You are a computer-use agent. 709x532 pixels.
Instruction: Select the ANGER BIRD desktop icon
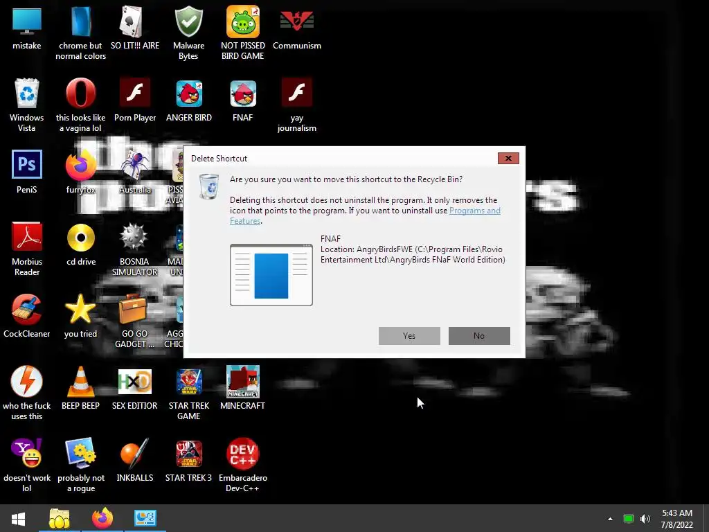(x=188, y=94)
